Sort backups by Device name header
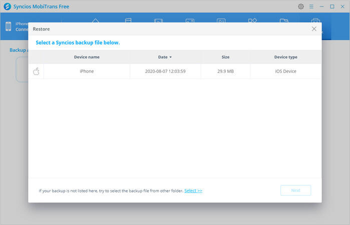Screen dimensions: 350x225 87,57
